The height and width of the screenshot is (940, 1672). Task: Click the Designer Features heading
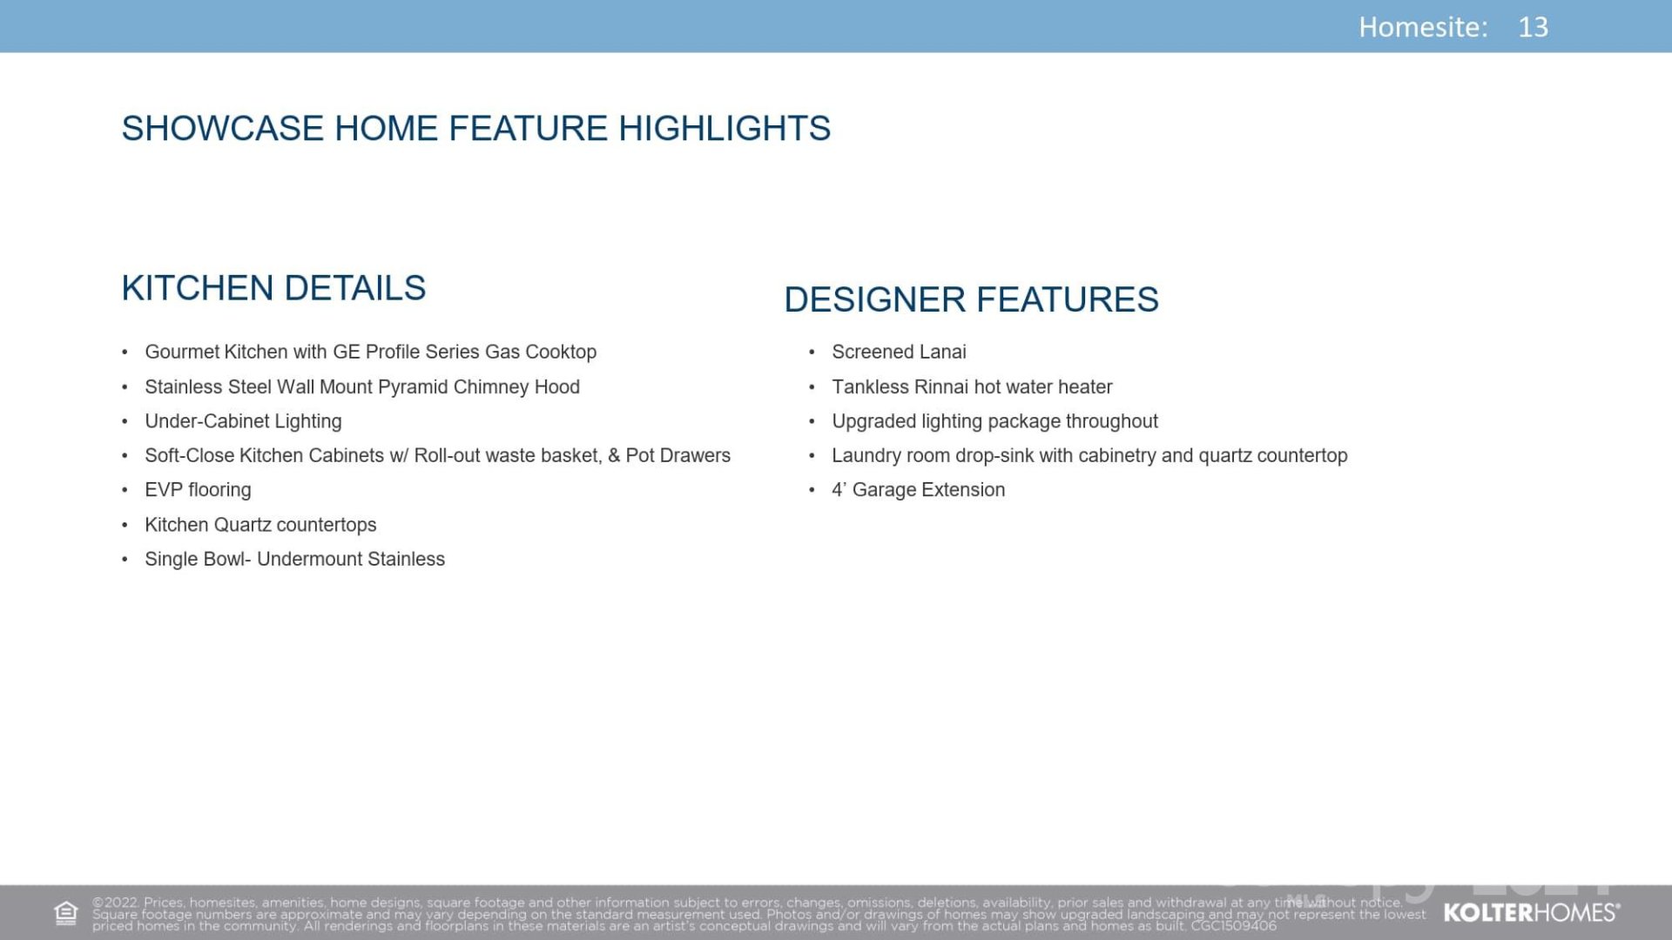[x=971, y=299]
